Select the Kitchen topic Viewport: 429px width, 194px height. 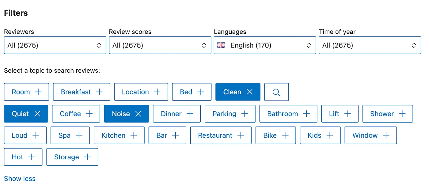119,135
